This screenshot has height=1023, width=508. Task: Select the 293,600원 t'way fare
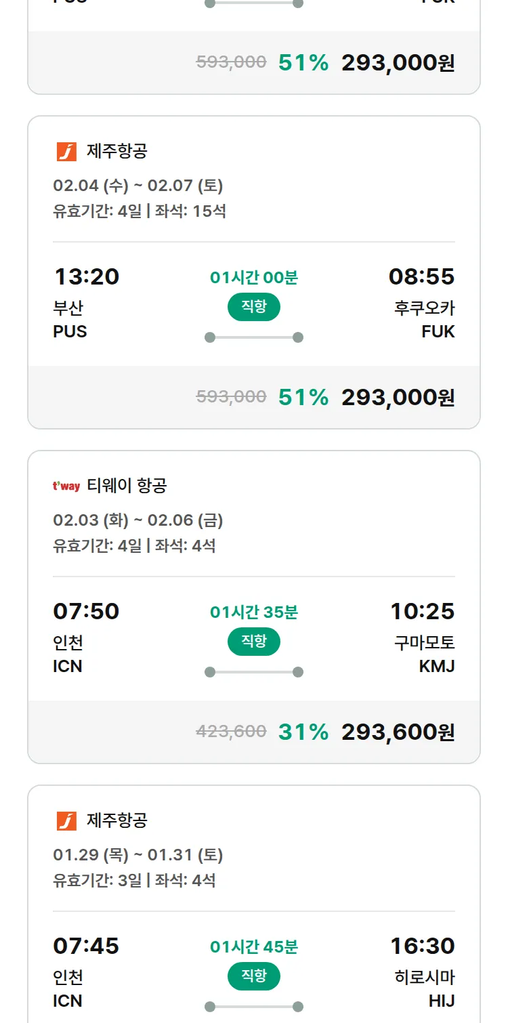point(398,732)
